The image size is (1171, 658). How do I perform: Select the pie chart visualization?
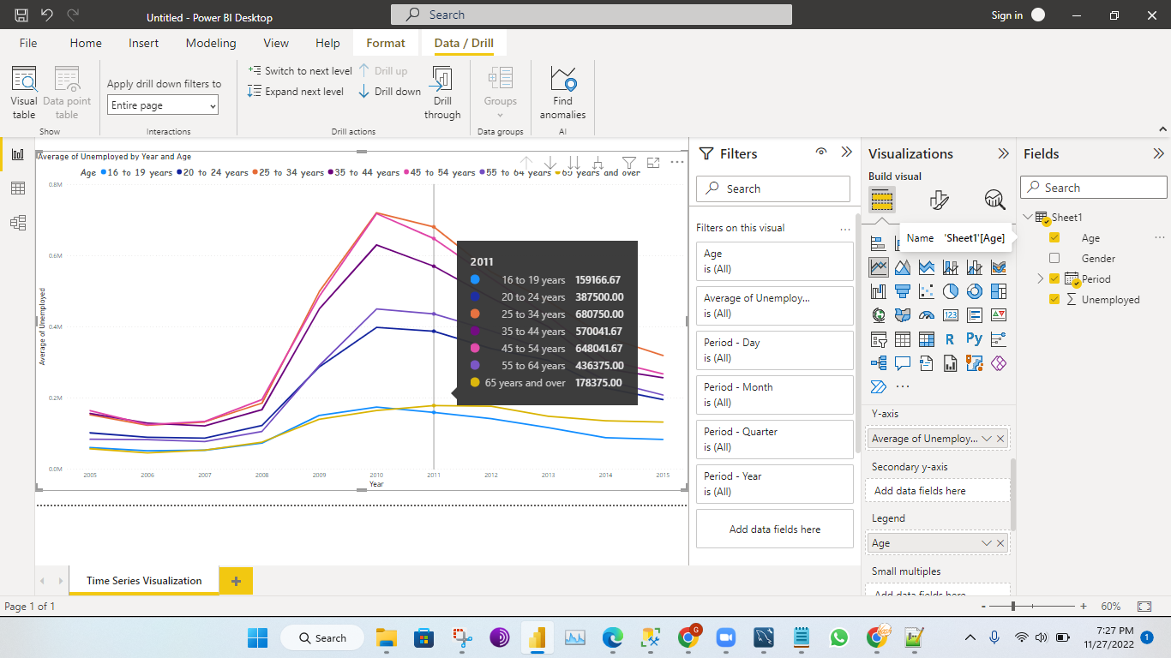click(x=950, y=291)
